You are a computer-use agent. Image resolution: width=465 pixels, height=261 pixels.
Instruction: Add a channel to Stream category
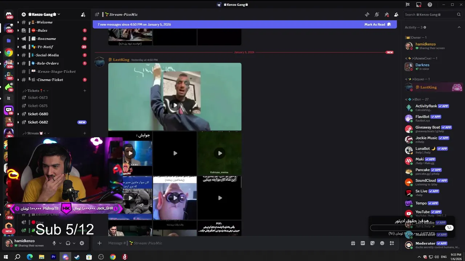click(85, 133)
